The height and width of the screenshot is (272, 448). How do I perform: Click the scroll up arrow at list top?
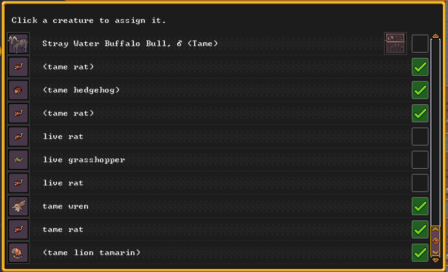[x=436, y=36]
